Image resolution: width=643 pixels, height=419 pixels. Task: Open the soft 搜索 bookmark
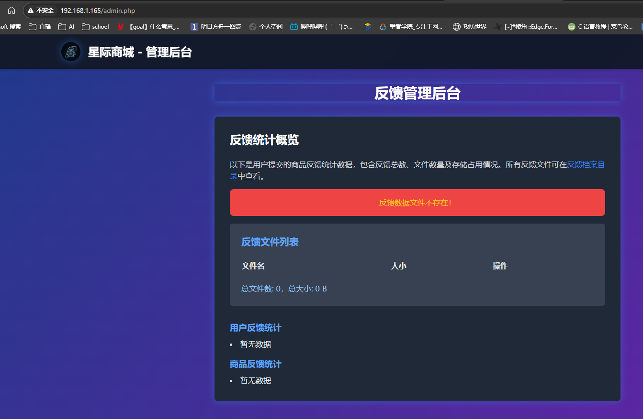coord(11,27)
